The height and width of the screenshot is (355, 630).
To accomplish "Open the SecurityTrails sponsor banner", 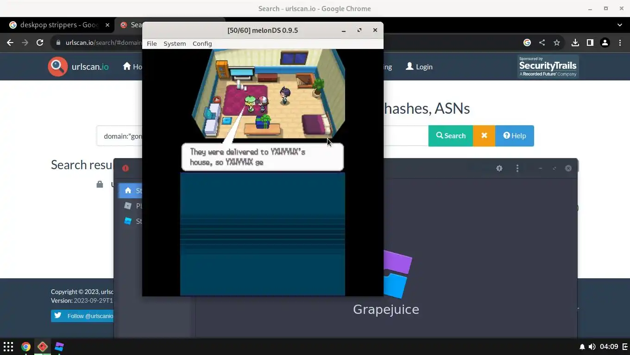I will tap(548, 67).
